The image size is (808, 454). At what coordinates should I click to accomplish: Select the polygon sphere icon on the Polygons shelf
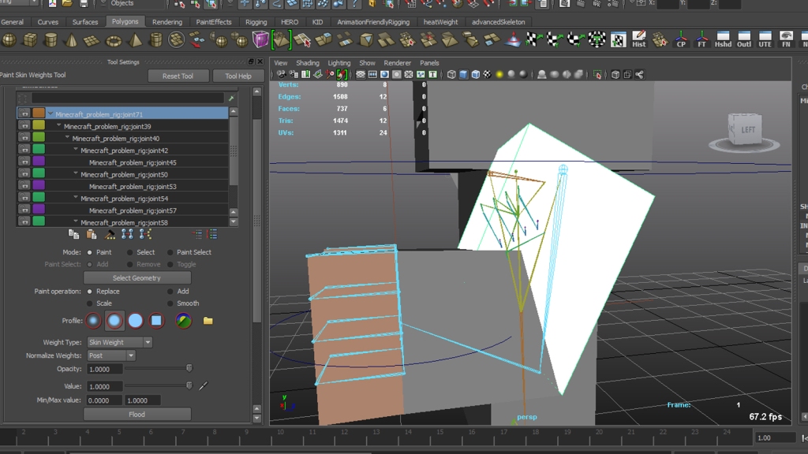pyautogui.click(x=9, y=38)
